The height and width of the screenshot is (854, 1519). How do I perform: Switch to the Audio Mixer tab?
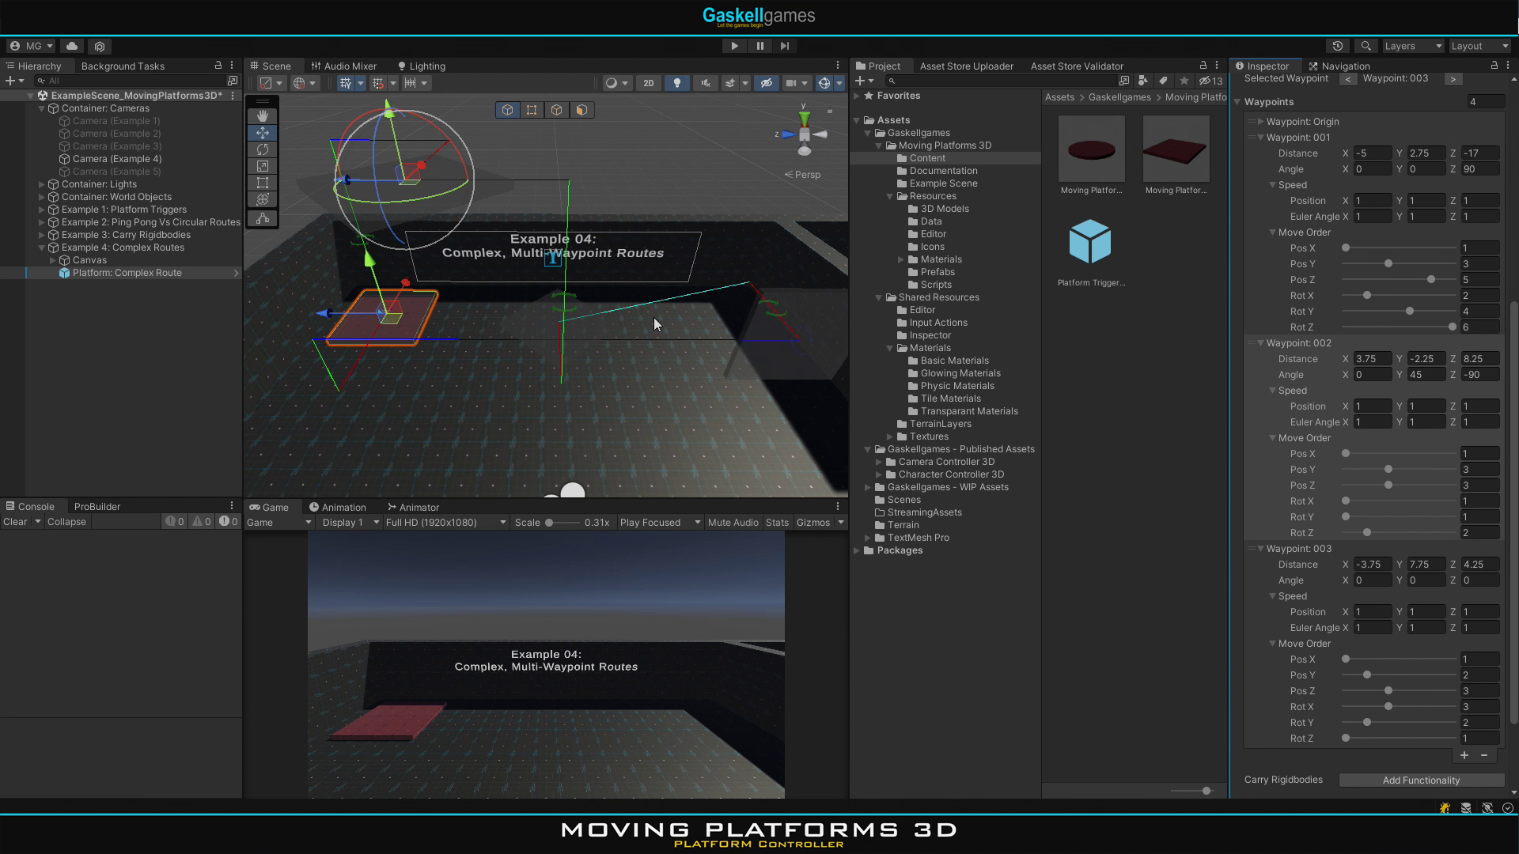[x=343, y=66]
